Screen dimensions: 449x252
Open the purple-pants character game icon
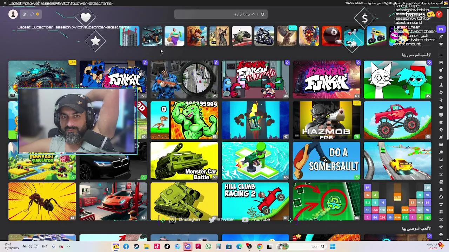[x=174, y=36]
